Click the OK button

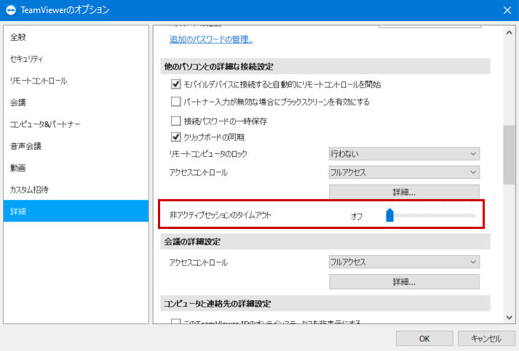(x=424, y=339)
